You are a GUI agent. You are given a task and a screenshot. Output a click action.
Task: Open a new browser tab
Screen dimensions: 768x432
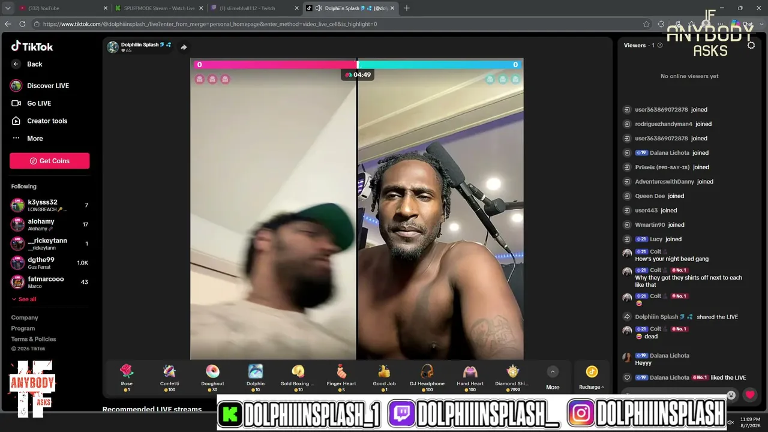tap(407, 8)
